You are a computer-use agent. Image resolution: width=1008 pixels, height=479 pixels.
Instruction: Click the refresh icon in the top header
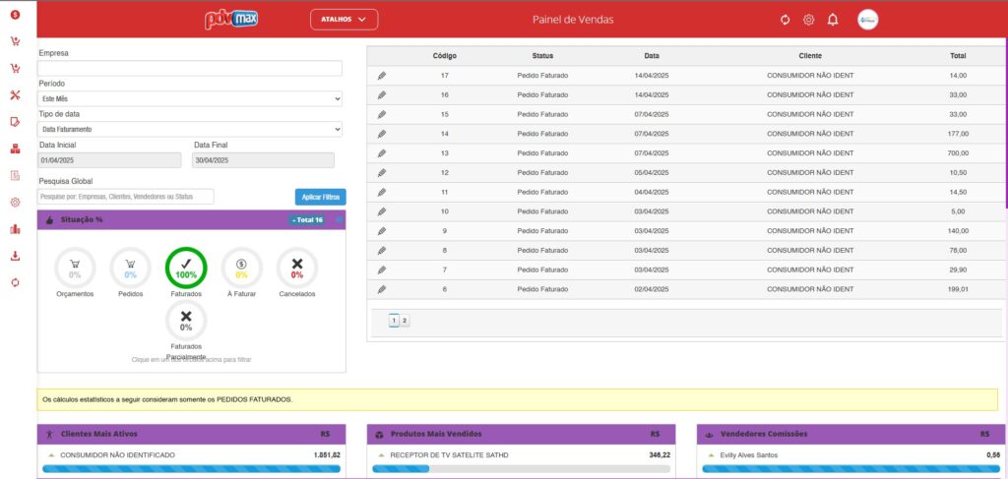[785, 20]
